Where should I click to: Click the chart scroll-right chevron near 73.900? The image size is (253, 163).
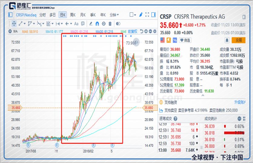click(x=137, y=42)
